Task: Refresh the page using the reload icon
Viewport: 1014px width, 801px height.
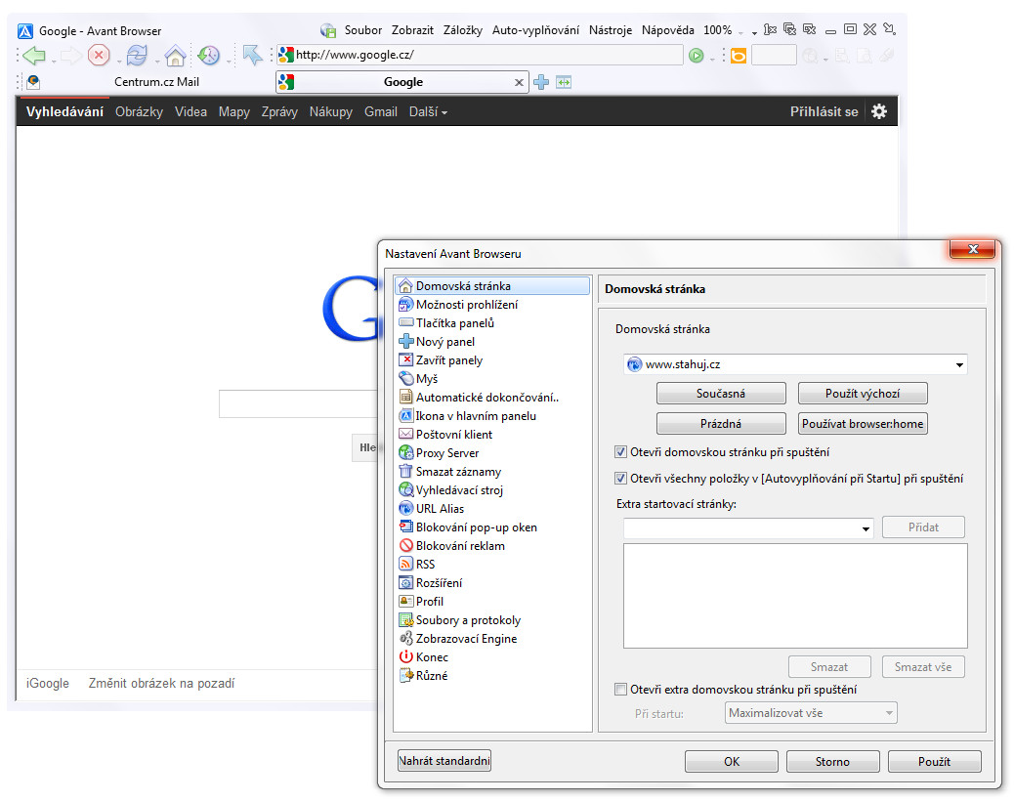Action: point(137,56)
